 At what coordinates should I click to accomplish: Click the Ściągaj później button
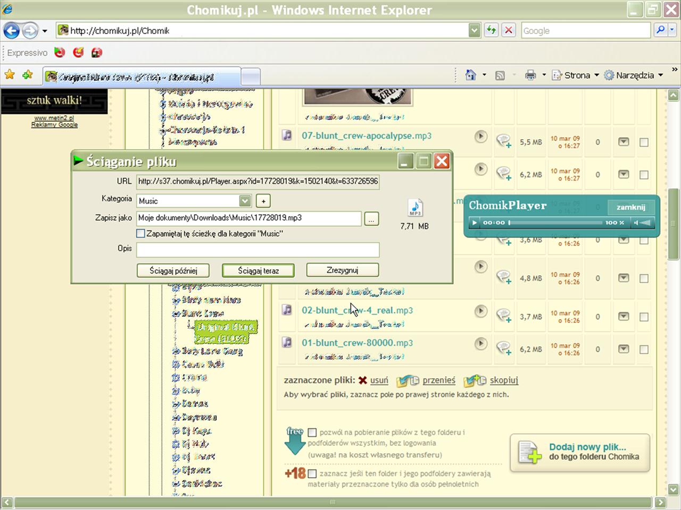click(x=173, y=270)
